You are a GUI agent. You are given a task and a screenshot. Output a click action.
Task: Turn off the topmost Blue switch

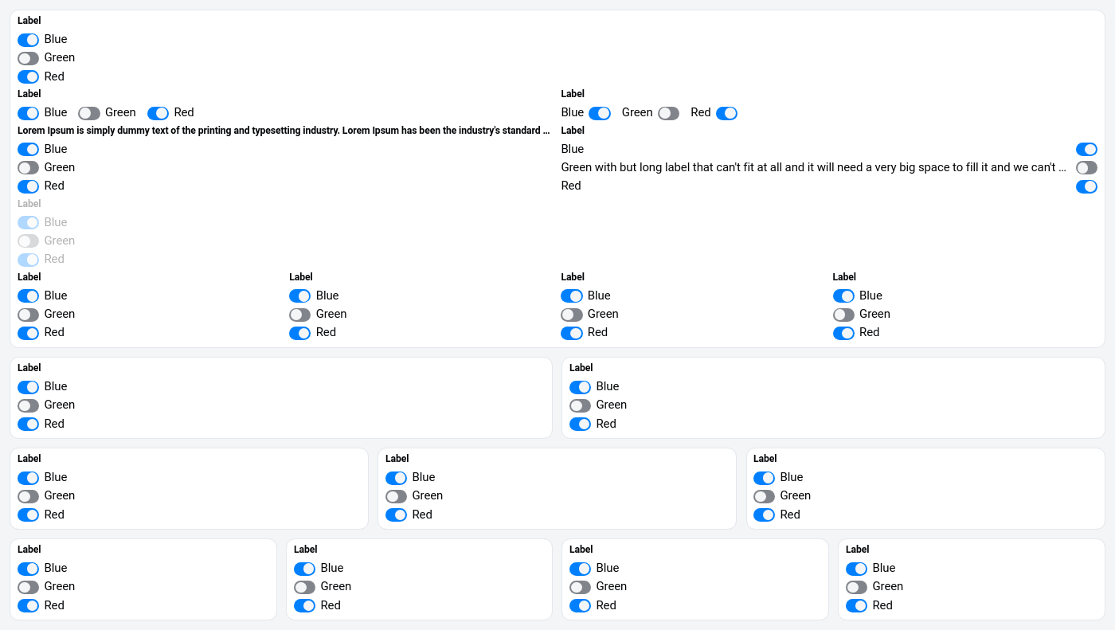(28, 40)
